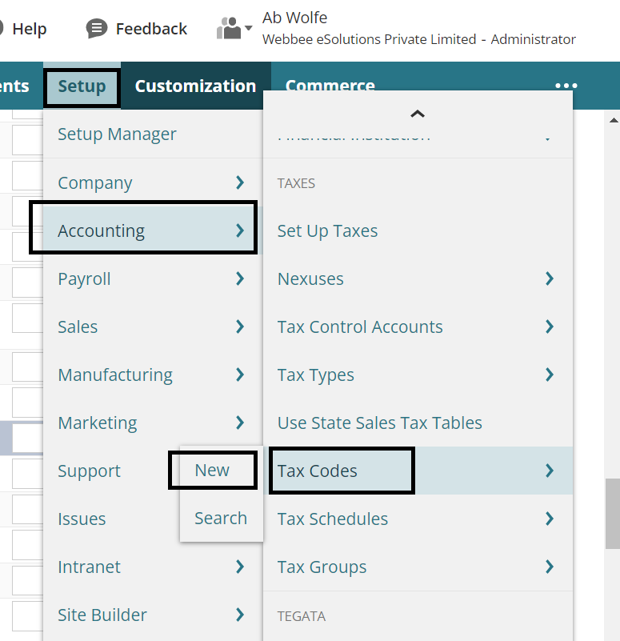Click Use State Sales Tax Tables

(379, 423)
